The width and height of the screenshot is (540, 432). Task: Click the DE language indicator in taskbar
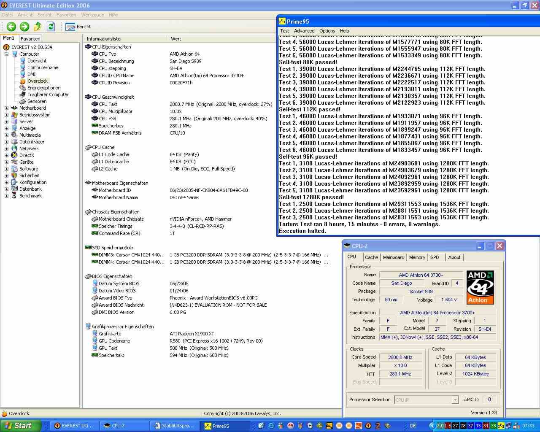tap(413, 426)
